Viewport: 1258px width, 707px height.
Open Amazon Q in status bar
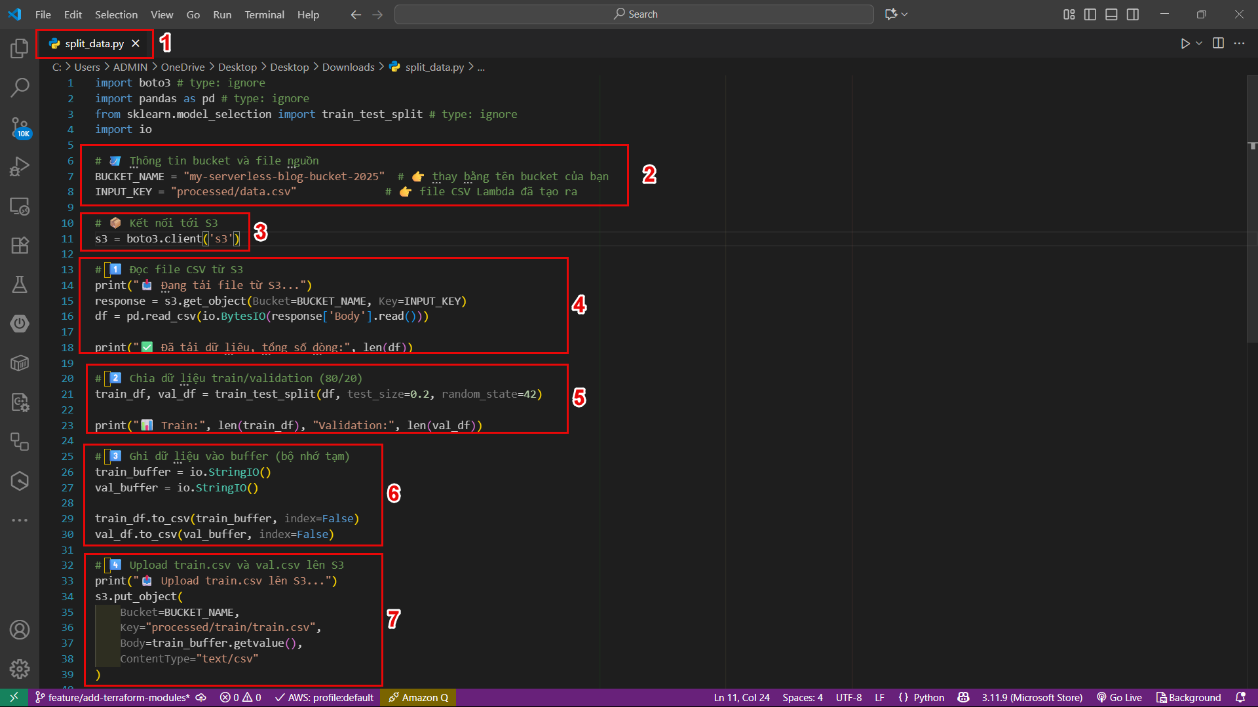point(418,697)
